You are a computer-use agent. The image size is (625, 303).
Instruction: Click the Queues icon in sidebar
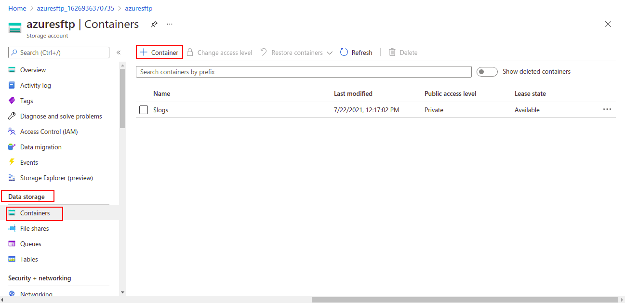click(12, 244)
